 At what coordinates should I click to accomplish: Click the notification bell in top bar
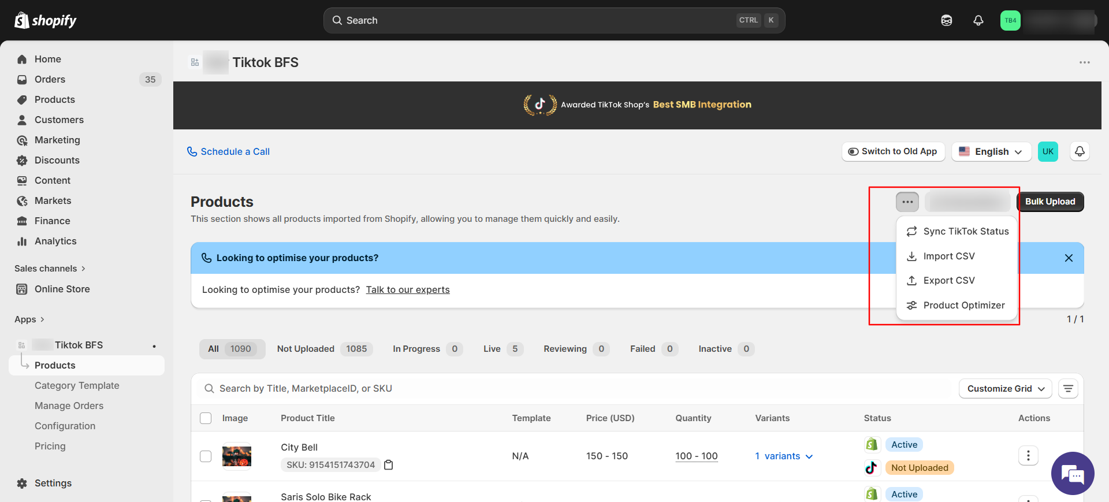pos(978,21)
